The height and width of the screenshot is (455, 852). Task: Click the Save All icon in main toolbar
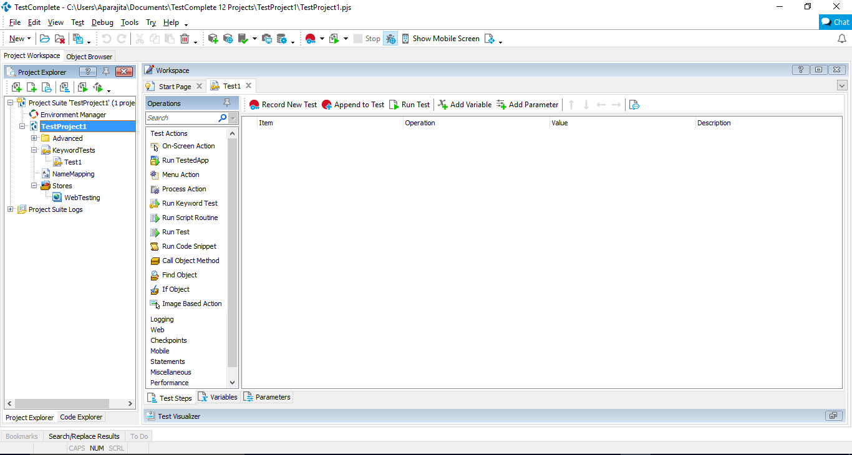click(x=78, y=39)
